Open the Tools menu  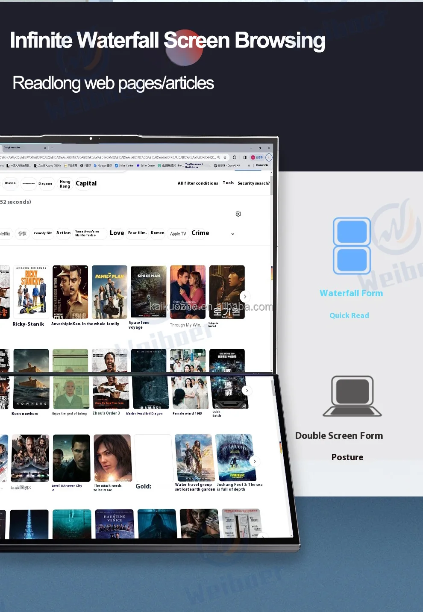[228, 183]
